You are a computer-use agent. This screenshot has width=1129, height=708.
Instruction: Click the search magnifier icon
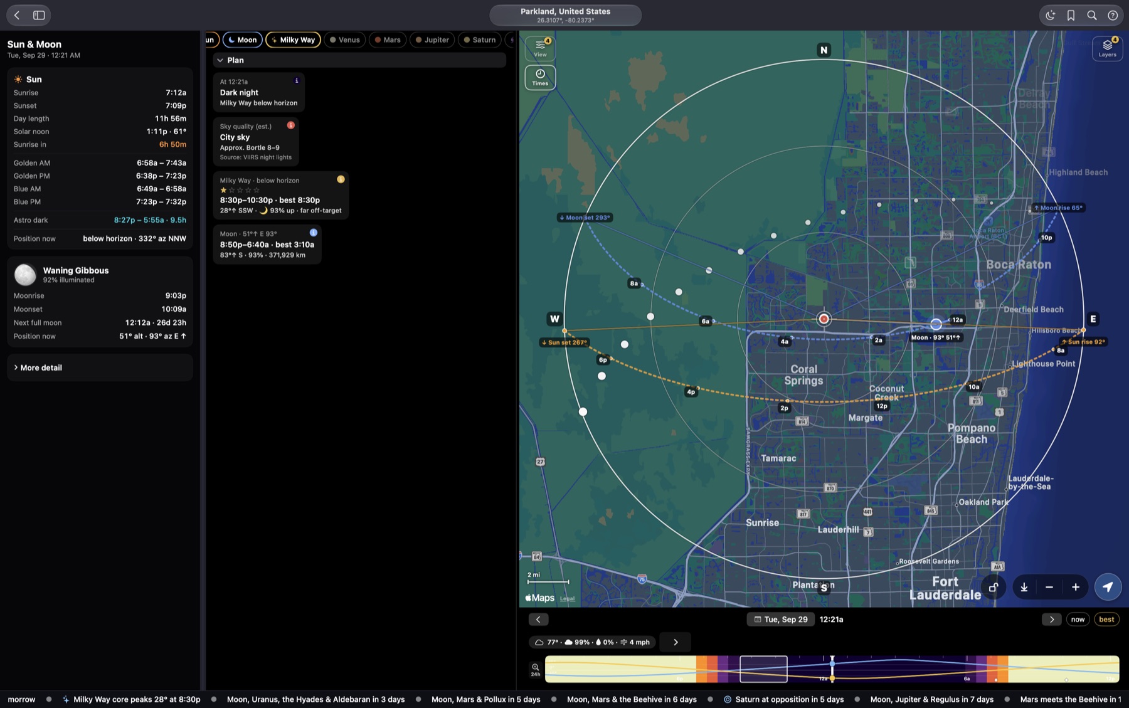click(x=1092, y=16)
